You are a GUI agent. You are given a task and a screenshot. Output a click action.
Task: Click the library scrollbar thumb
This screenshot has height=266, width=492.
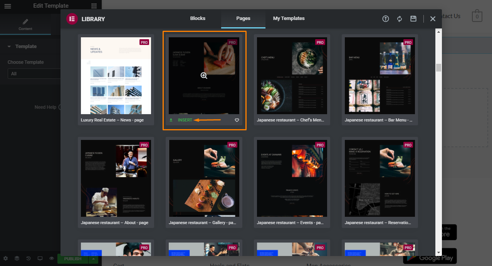point(438,68)
